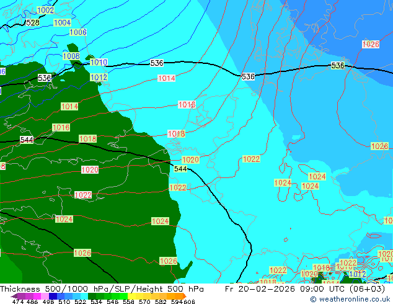
Task: Click the 1026 label with white background
Action: (x=371, y=45)
